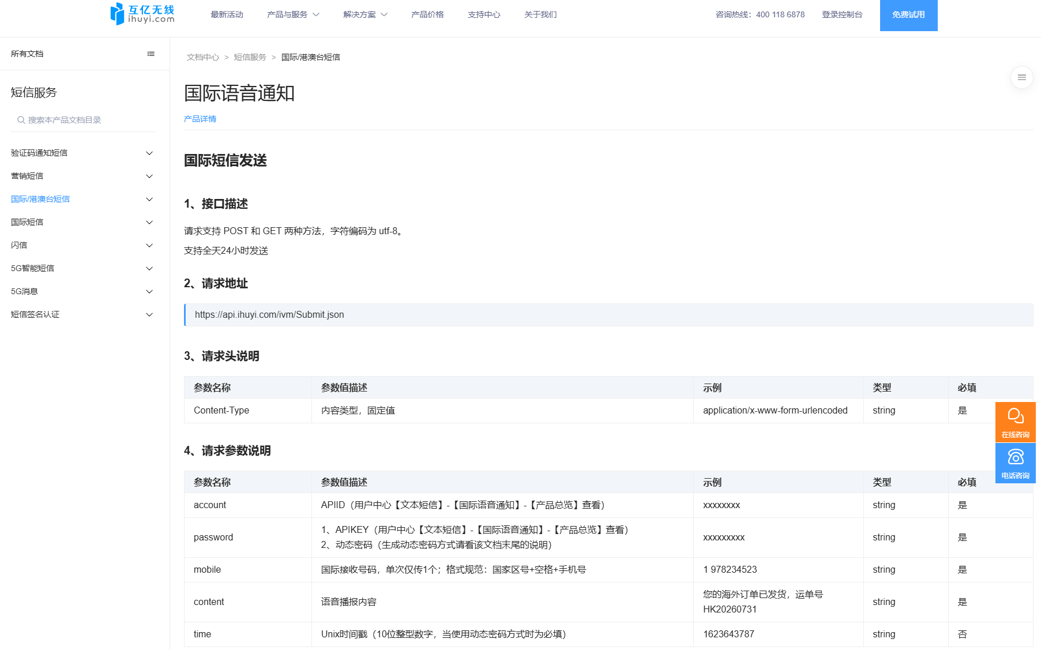Click 登录控制台 link
Screen dimensions: 1041x650
click(842, 14)
